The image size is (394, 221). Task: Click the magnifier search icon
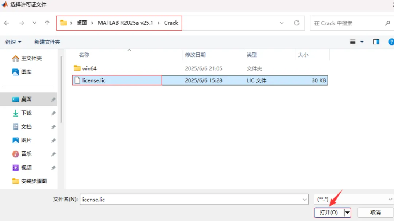(x=387, y=23)
